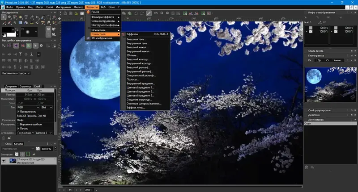Choose the Magic Wand selection tool
Viewport: 358px width, 192px height.
(x=54, y=17)
